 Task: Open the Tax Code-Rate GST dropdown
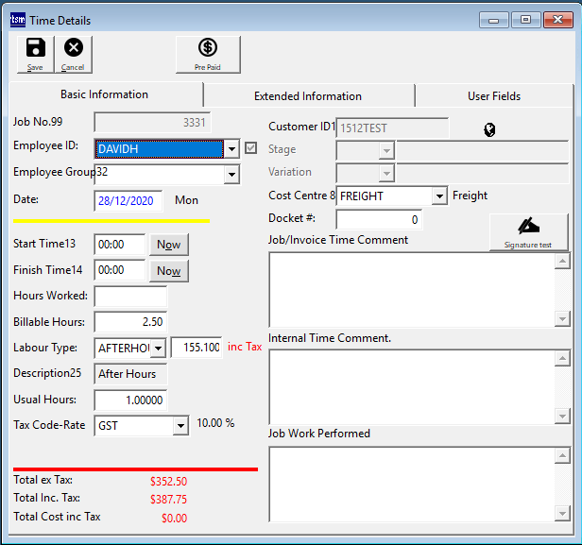(180, 426)
